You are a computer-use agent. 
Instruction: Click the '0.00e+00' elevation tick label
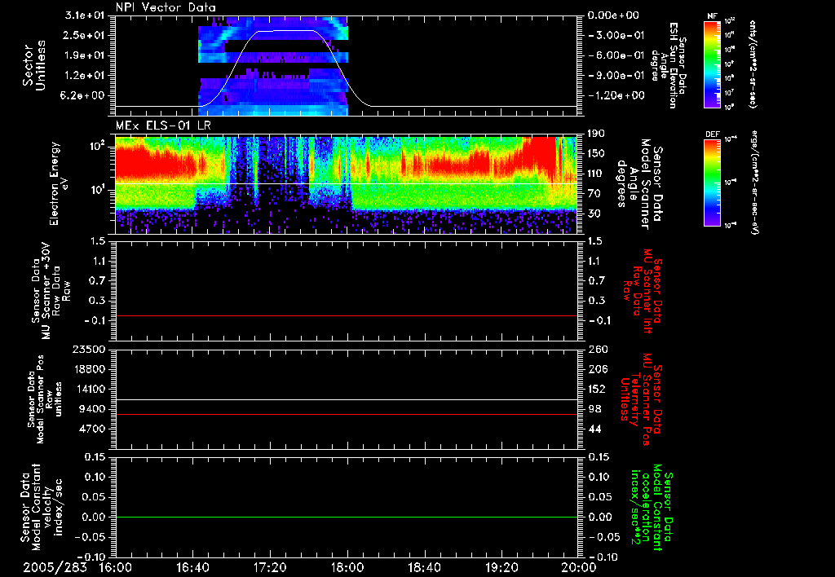click(613, 15)
